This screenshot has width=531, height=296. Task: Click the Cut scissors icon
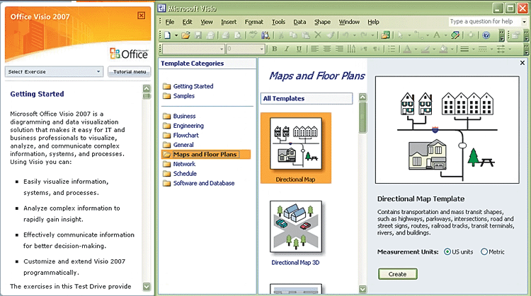pyautogui.click(x=281, y=35)
